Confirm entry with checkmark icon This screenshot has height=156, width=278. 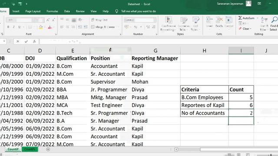pyautogui.click(x=26, y=42)
